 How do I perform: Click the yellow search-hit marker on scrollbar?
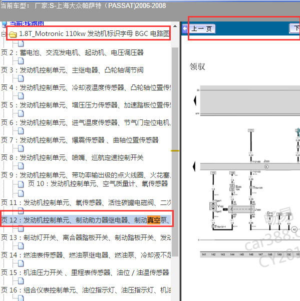click(x=175, y=150)
